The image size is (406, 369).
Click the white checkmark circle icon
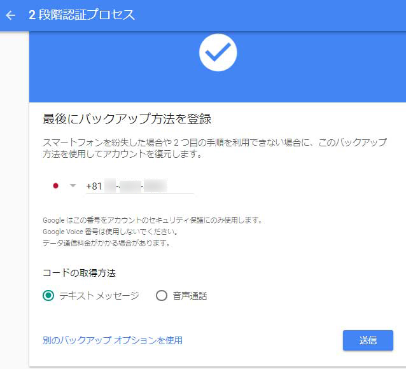pyautogui.click(x=218, y=53)
